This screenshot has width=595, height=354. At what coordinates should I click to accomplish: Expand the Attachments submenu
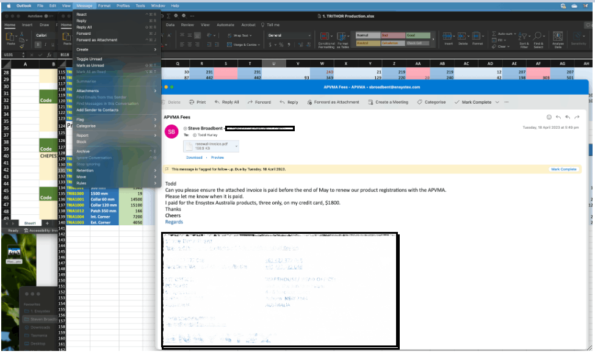(116, 91)
